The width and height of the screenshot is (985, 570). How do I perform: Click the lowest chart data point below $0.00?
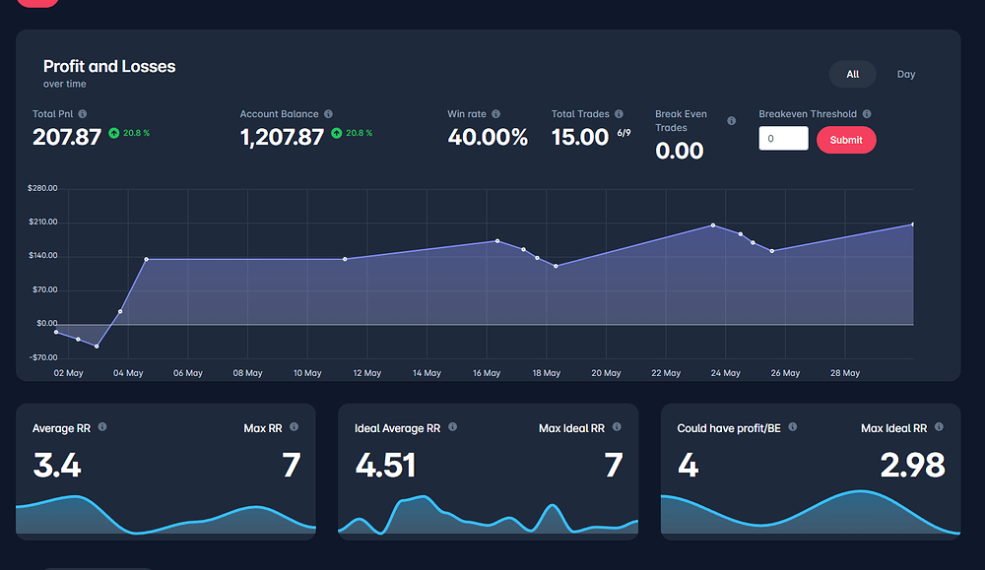point(97,347)
